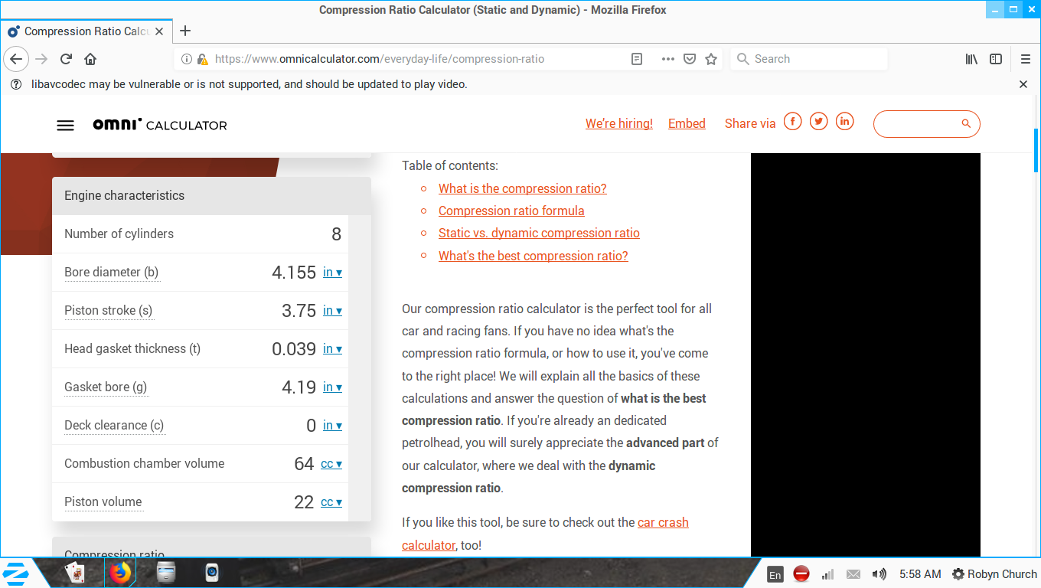Edit the number of cylinders value
This screenshot has width=1041, height=588.
[336, 234]
